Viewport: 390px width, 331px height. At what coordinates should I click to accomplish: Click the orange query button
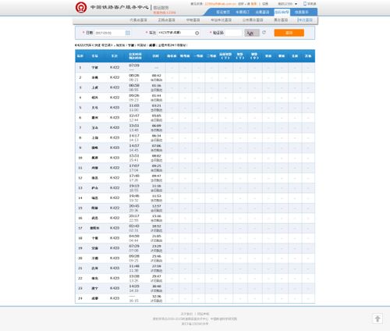pyautogui.click(x=289, y=33)
